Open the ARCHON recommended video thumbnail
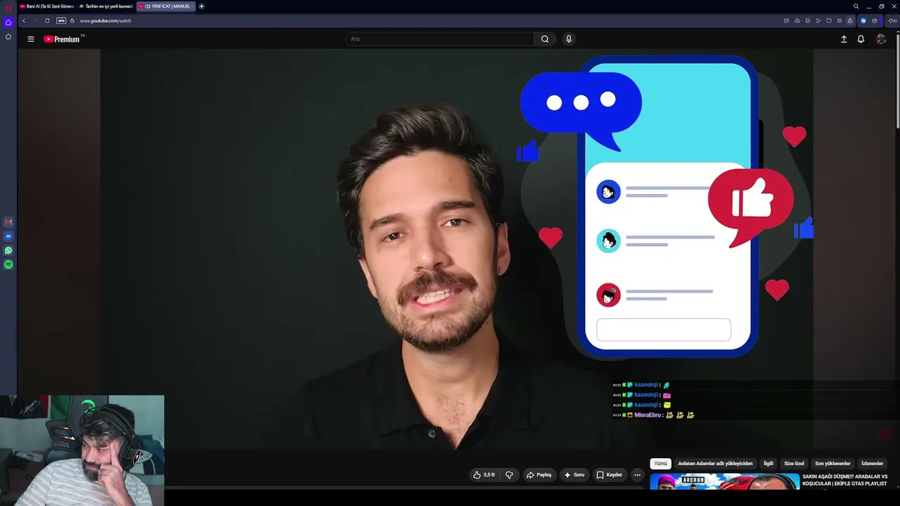This screenshot has width=900, height=506. click(x=724, y=481)
